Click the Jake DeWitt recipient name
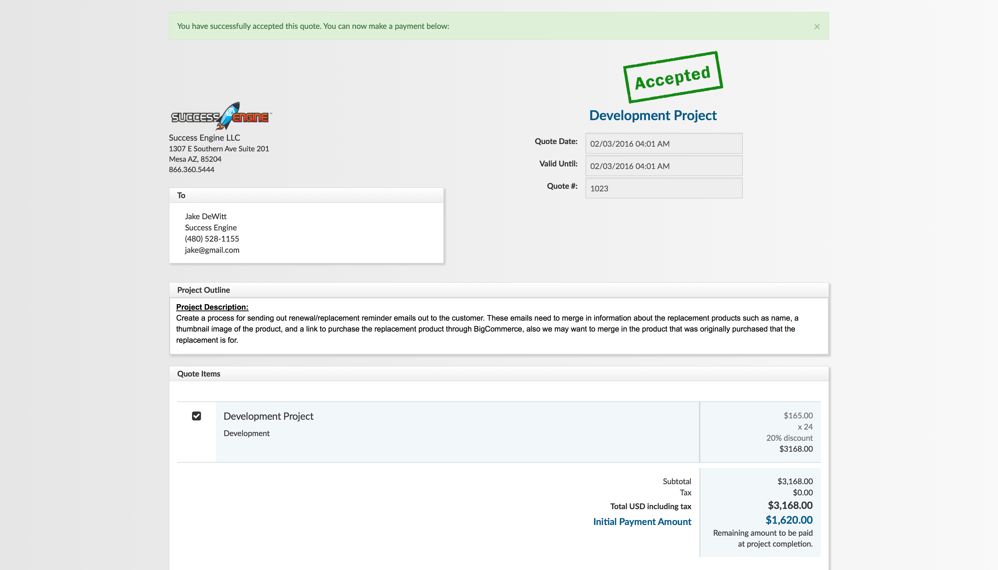 [205, 217]
